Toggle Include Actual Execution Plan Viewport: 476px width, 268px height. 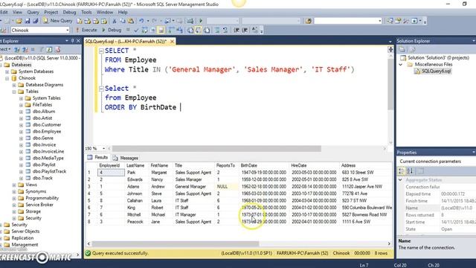point(172,30)
